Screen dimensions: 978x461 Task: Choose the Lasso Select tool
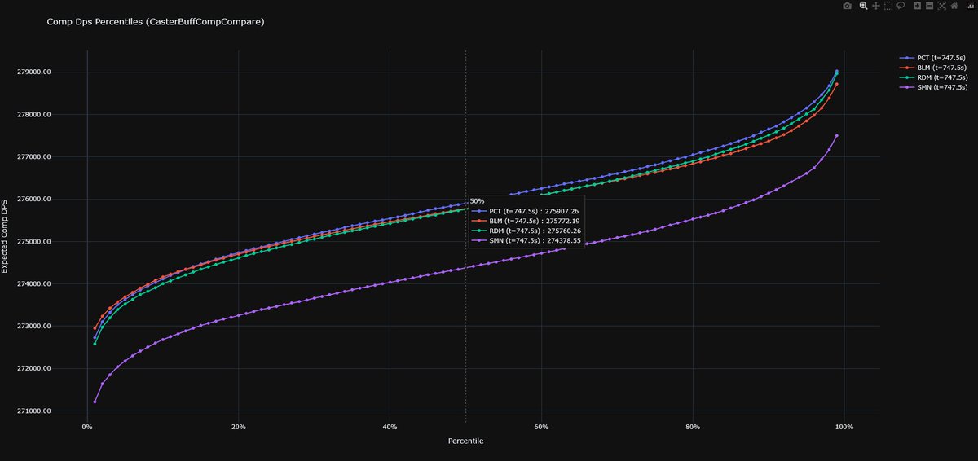pos(901,6)
